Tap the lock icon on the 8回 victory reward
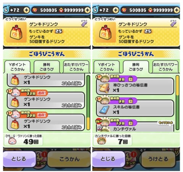The height and width of the screenshot is (172, 183). [130, 79]
